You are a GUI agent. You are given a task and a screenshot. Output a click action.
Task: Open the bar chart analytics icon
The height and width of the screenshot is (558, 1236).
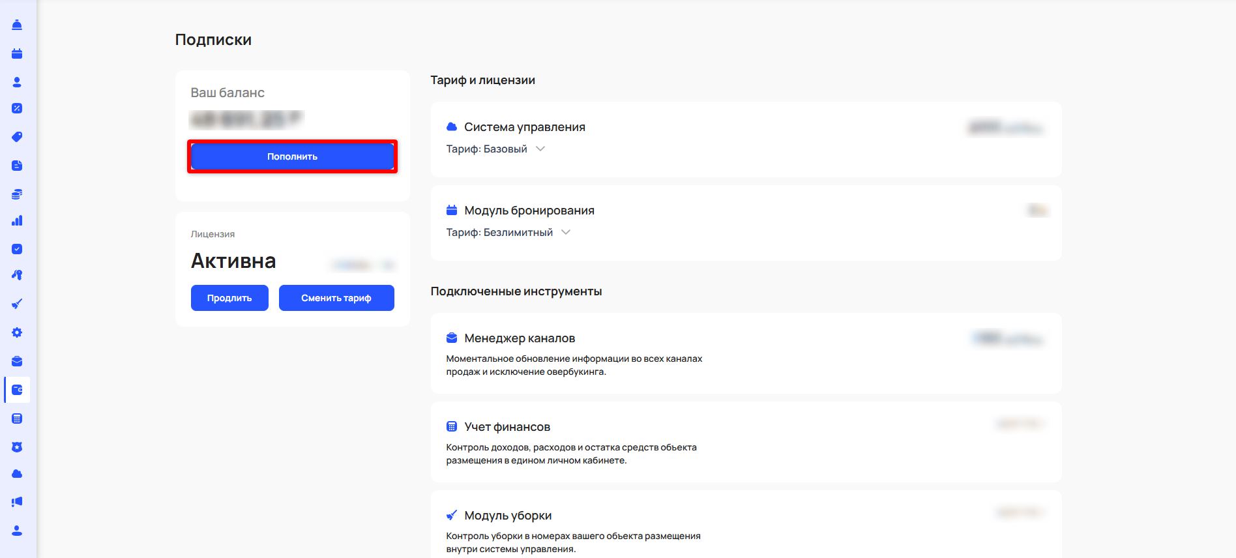(17, 221)
